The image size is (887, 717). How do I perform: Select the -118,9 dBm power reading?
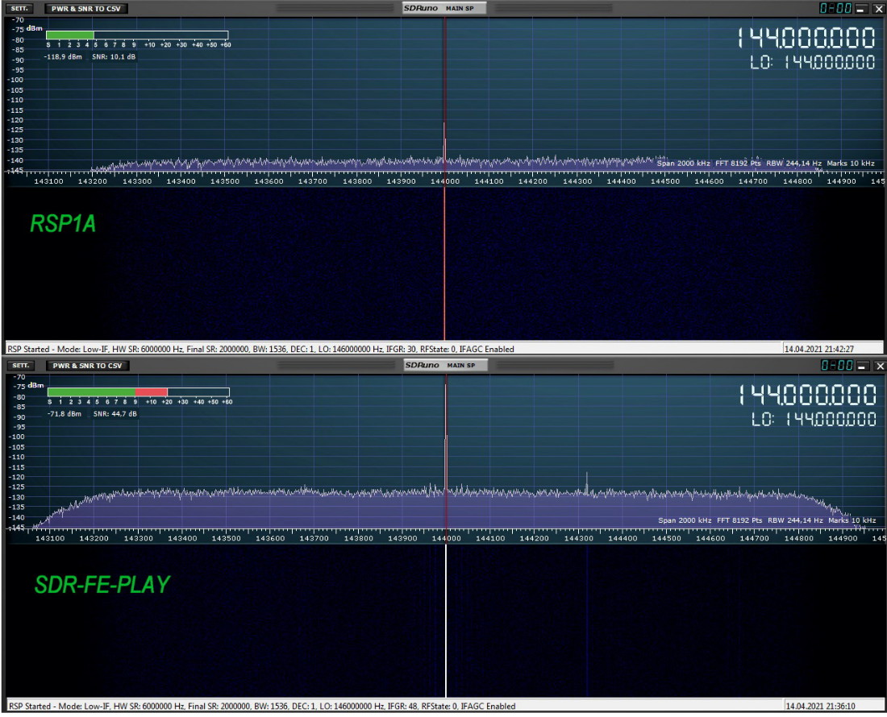63,57
